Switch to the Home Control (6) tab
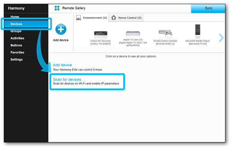232x149 pixels. tap(126, 18)
